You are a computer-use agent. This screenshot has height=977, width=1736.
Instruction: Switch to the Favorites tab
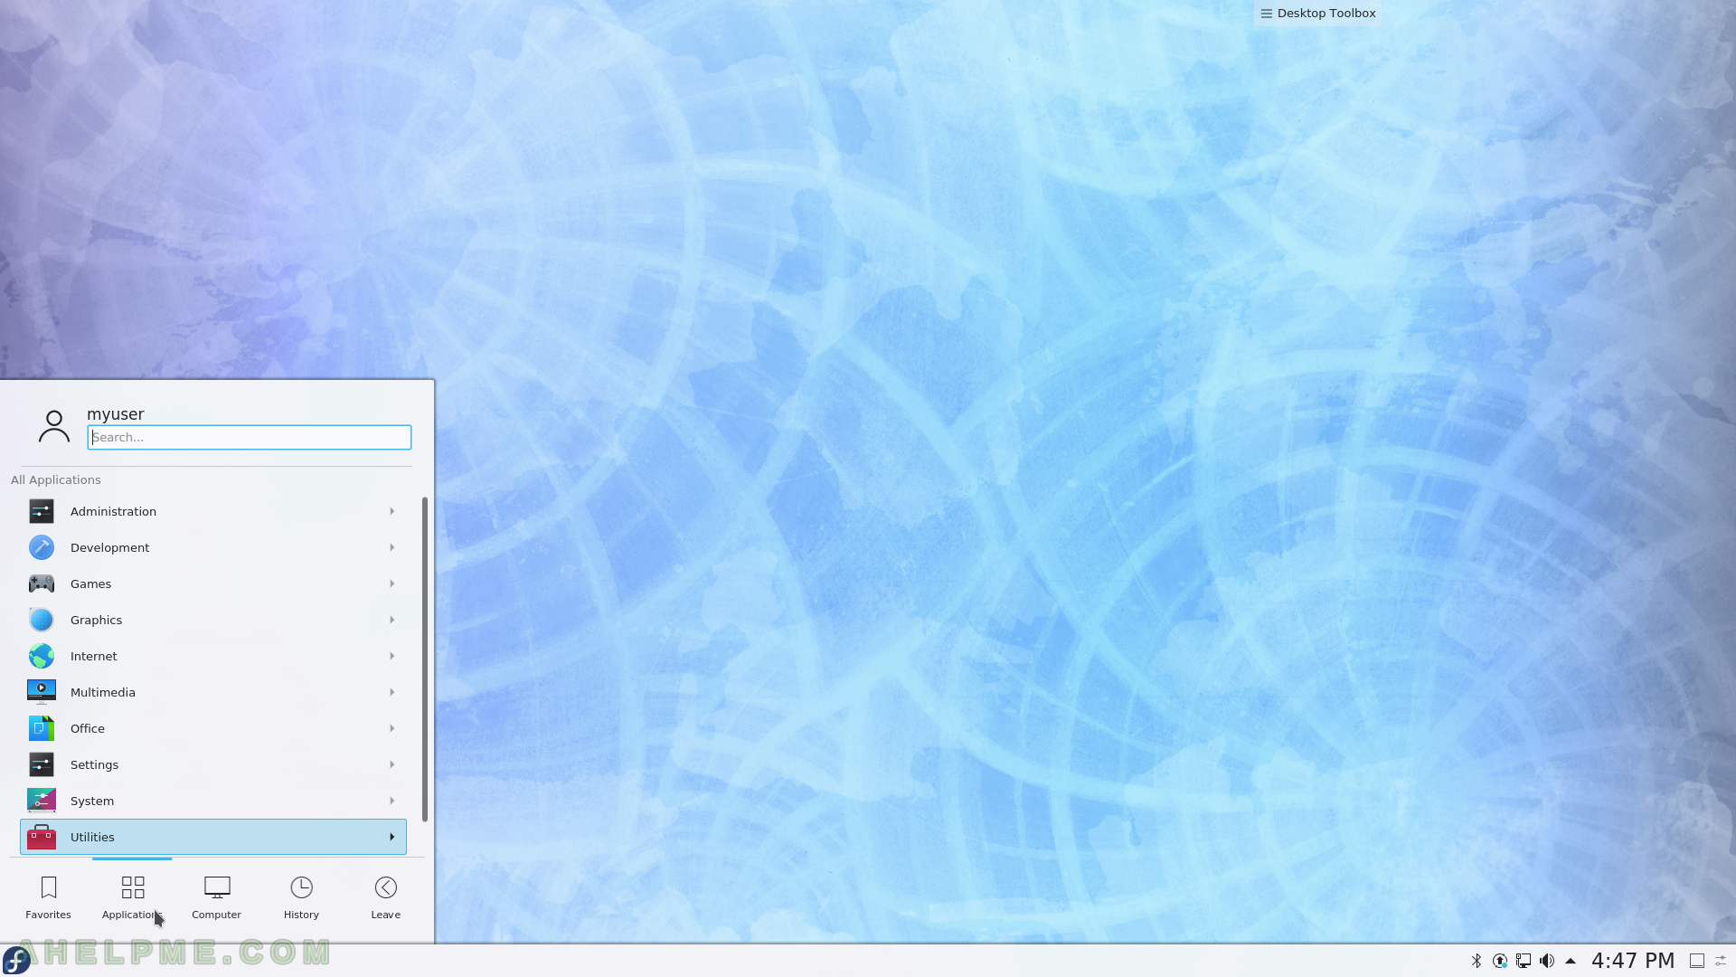48,897
